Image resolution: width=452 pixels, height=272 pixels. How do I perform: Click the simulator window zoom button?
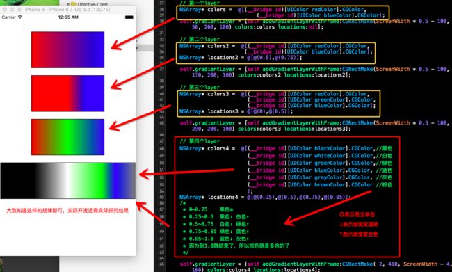pos(19,10)
